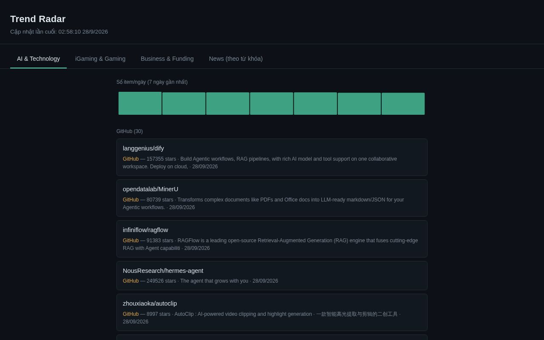The image size is (544, 340).
Task: Open the opendatalab/MinerU repository card
Action: coord(272,198)
